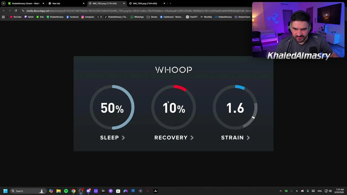Open Microsoft Store from the taskbar

click(118, 191)
